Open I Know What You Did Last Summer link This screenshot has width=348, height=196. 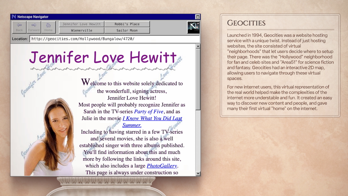(x=152, y=122)
